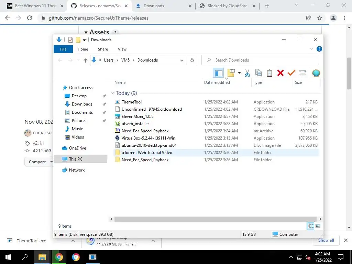Switch to Blocked by Cloudflare tab
Image resolution: width=352 pixels, height=264 pixels.
pos(228,6)
